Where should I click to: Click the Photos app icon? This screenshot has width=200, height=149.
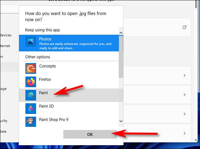30,42
